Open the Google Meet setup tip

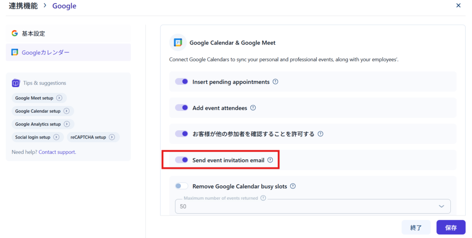click(39, 98)
